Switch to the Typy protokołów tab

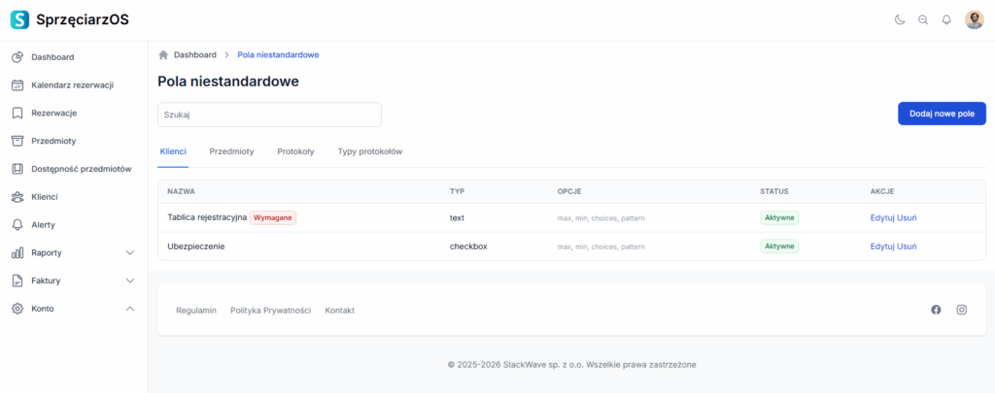(x=369, y=152)
